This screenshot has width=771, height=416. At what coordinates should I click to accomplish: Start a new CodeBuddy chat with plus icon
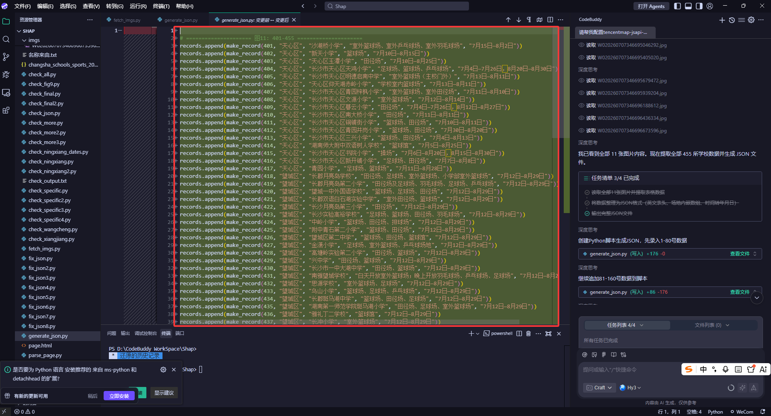[722, 20]
